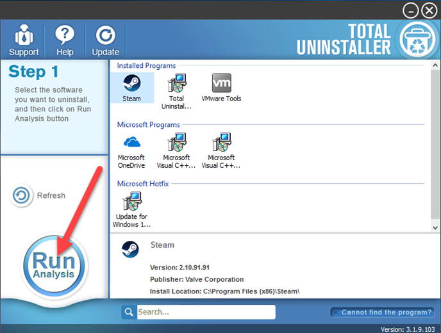The width and height of the screenshot is (441, 333).
Task: Close the Total Uninstaller window
Action: pos(429,11)
